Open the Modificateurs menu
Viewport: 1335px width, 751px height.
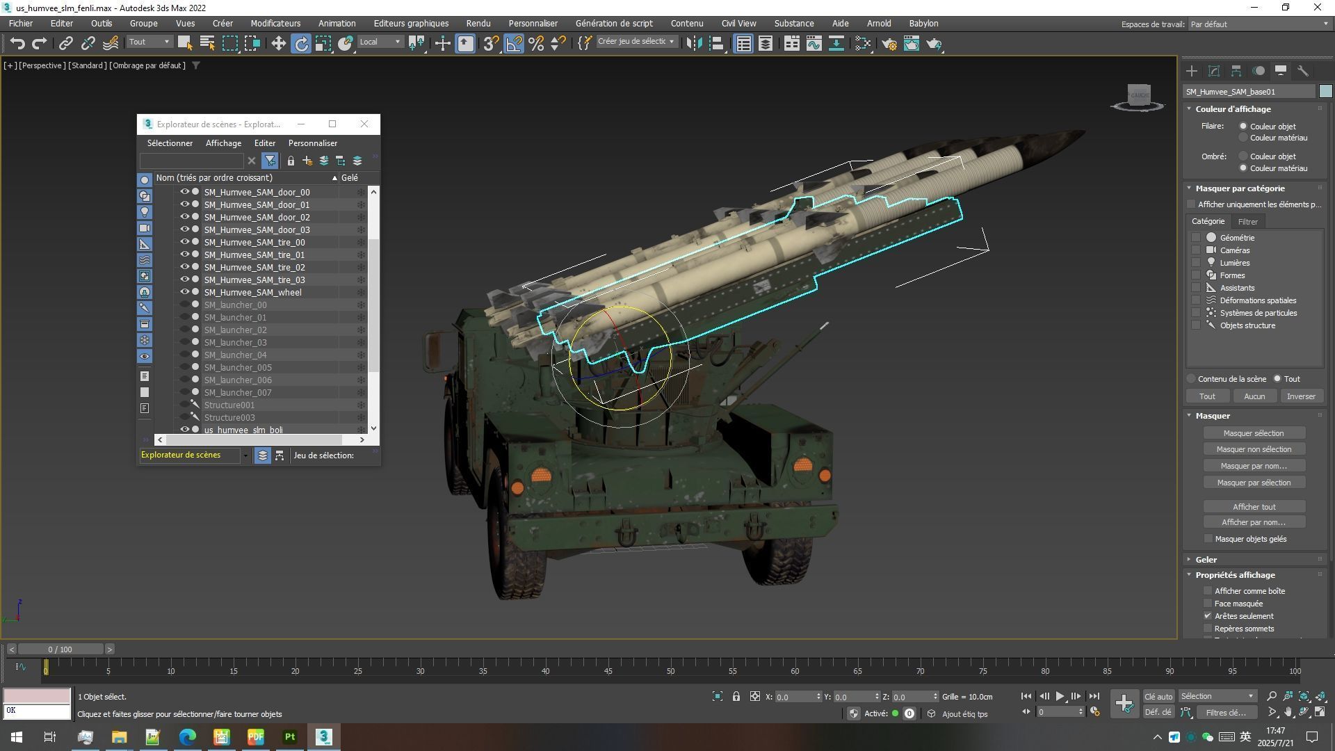click(275, 24)
